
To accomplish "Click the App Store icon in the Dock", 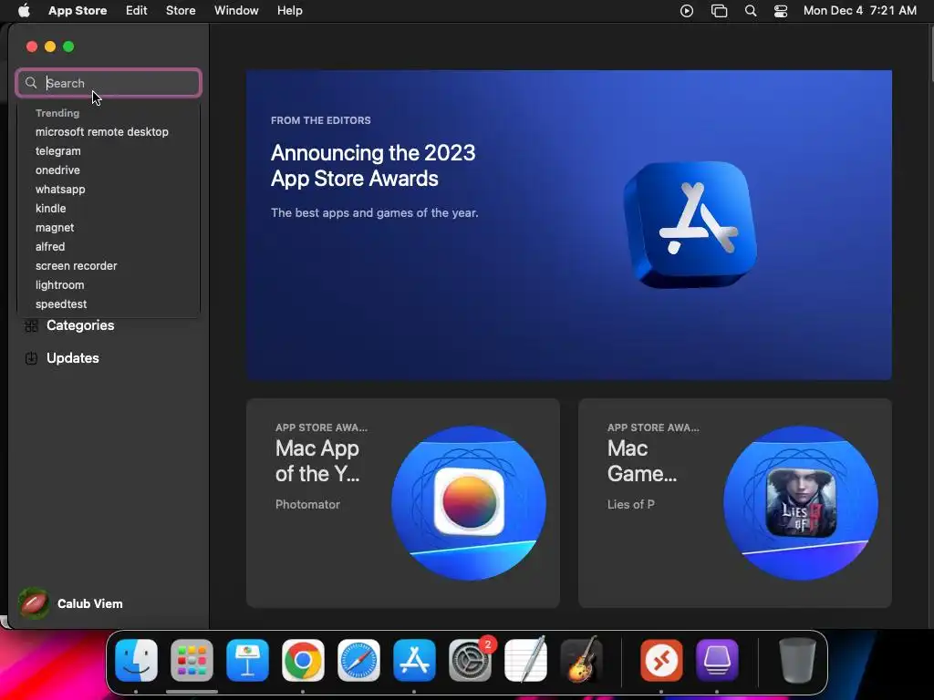I will (415, 661).
